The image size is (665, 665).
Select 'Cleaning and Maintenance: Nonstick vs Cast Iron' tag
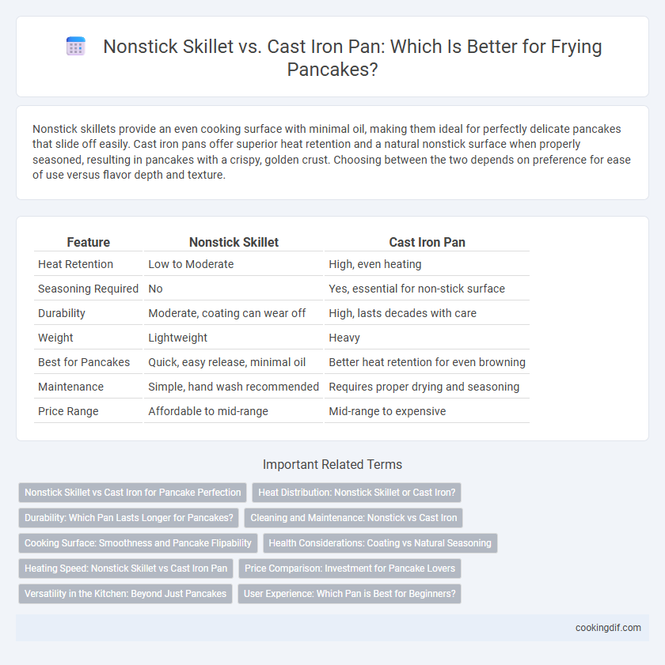[353, 518]
